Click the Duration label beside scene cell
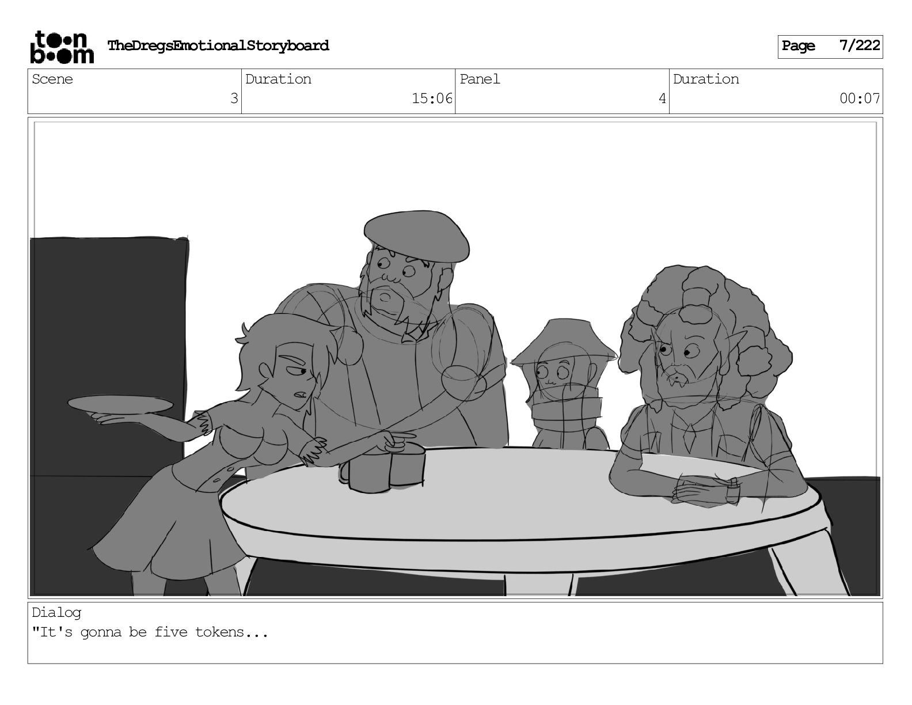Viewport: 912px width, 705px height. (x=278, y=79)
